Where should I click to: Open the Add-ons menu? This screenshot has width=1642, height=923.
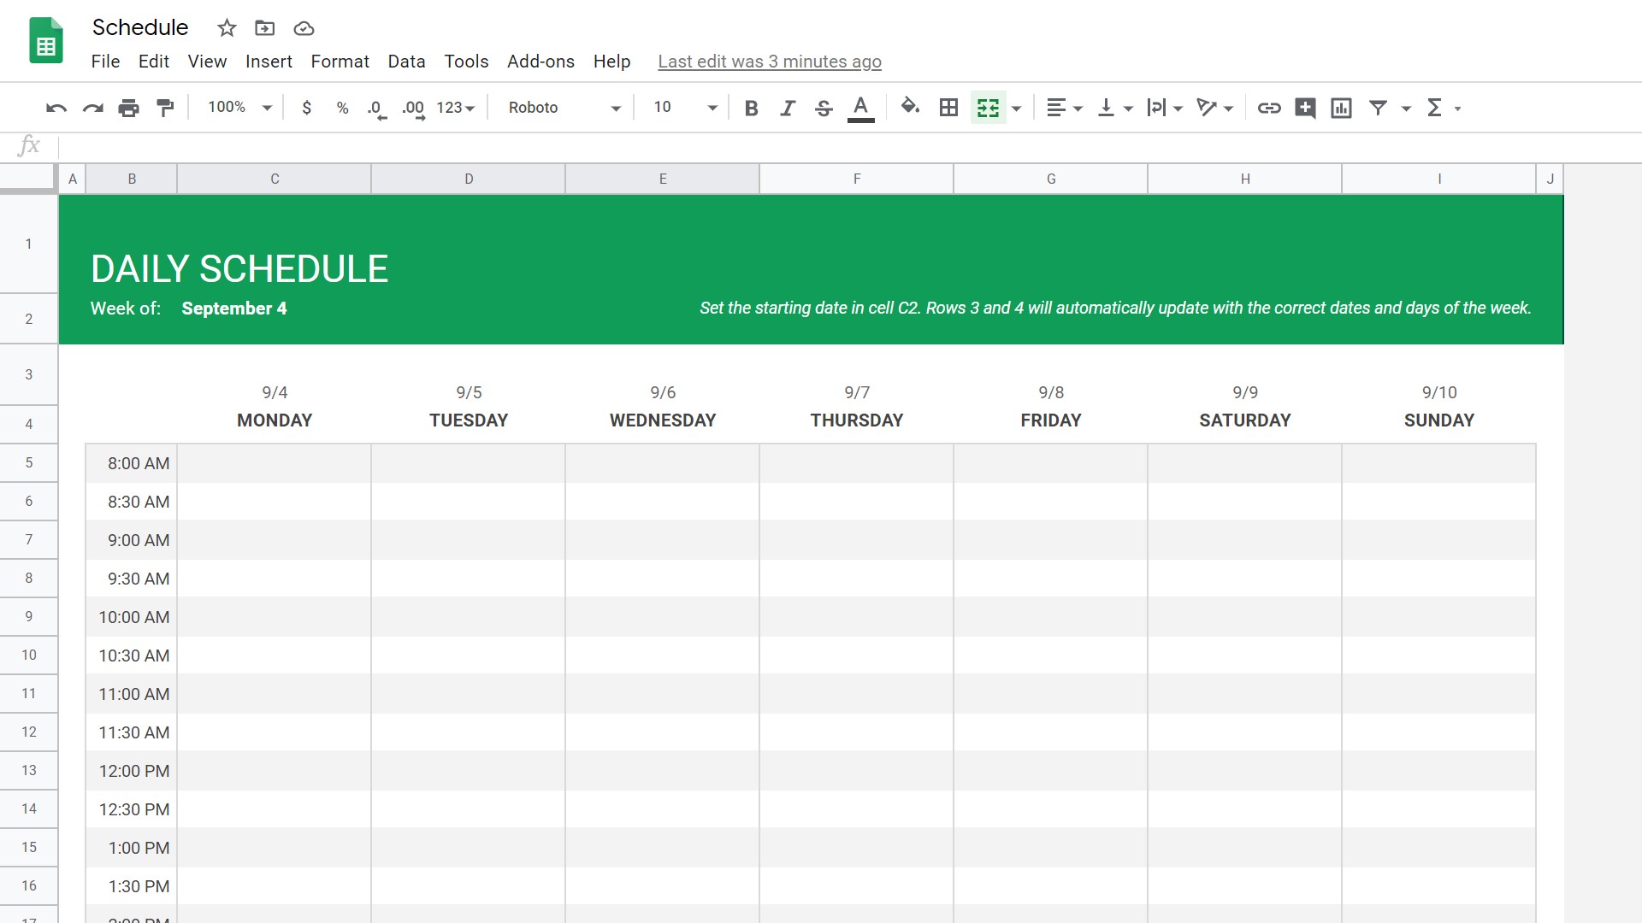click(540, 62)
